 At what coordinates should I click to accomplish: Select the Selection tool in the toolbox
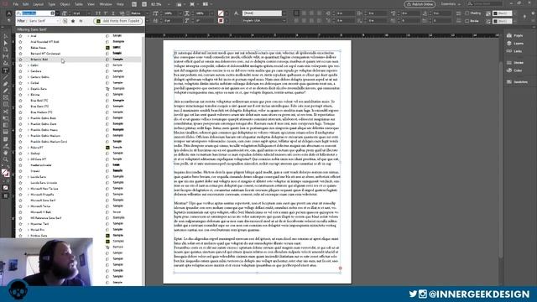point(6,36)
